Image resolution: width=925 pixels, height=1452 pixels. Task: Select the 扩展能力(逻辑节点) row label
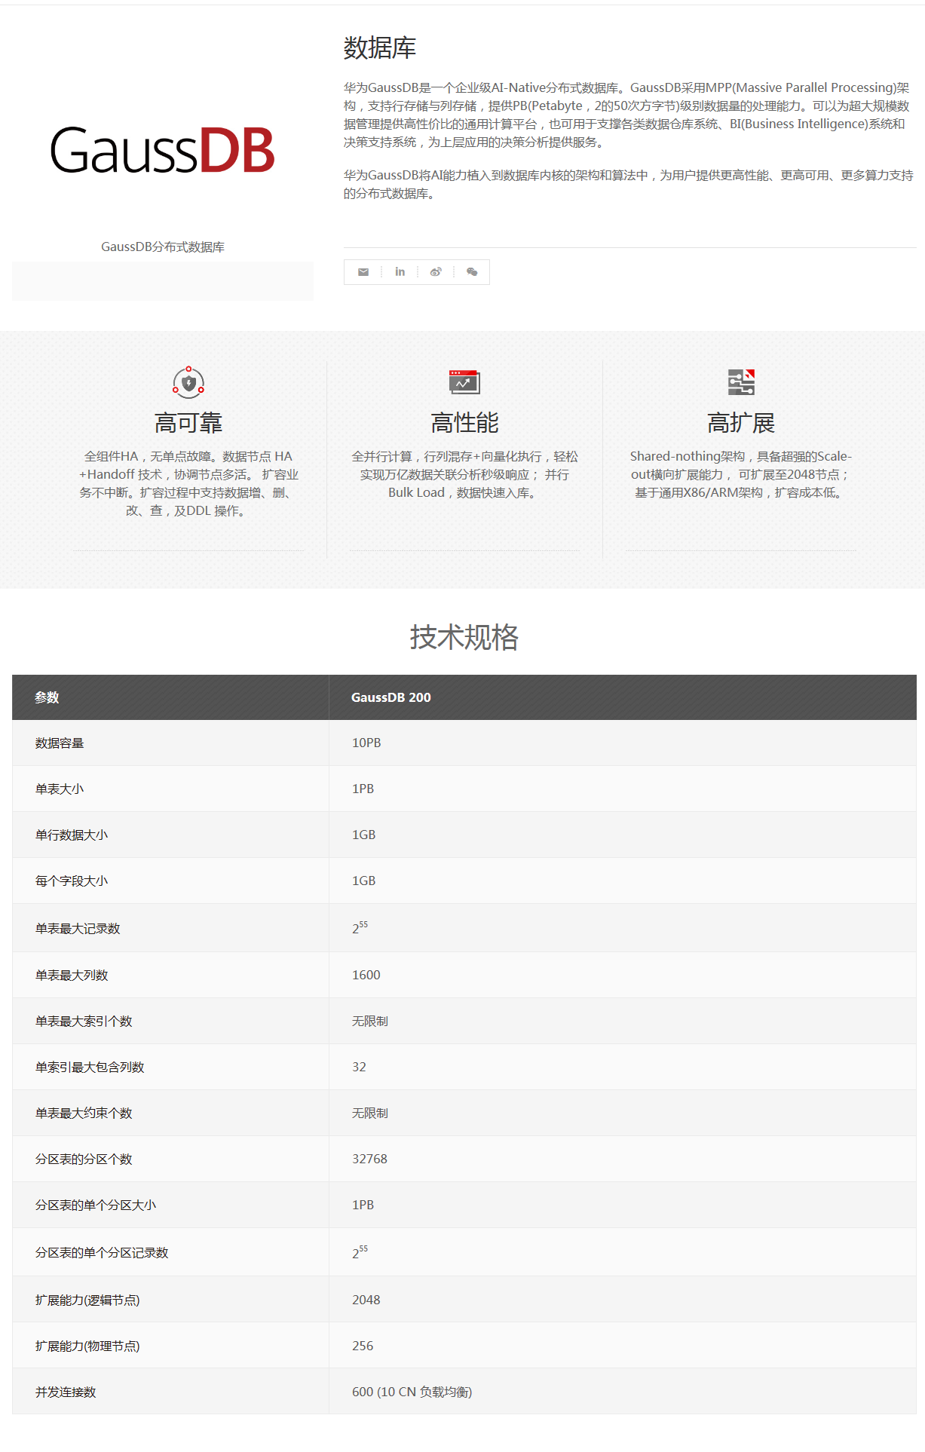pos(87,1300)
